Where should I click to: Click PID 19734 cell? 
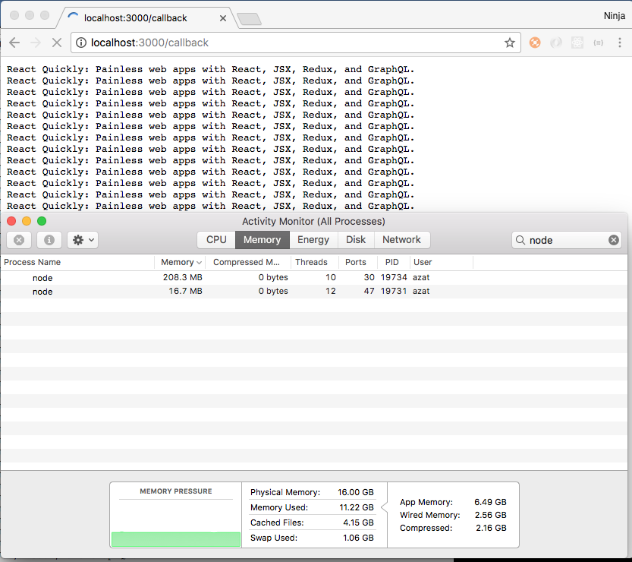pyautogui.click(x=394, y=277)
